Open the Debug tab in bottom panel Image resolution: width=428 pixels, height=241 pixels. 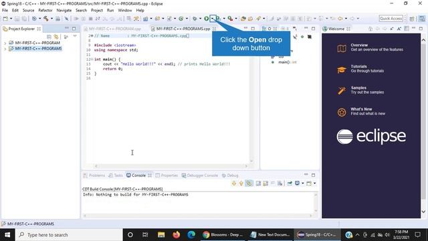click(230, 175)
